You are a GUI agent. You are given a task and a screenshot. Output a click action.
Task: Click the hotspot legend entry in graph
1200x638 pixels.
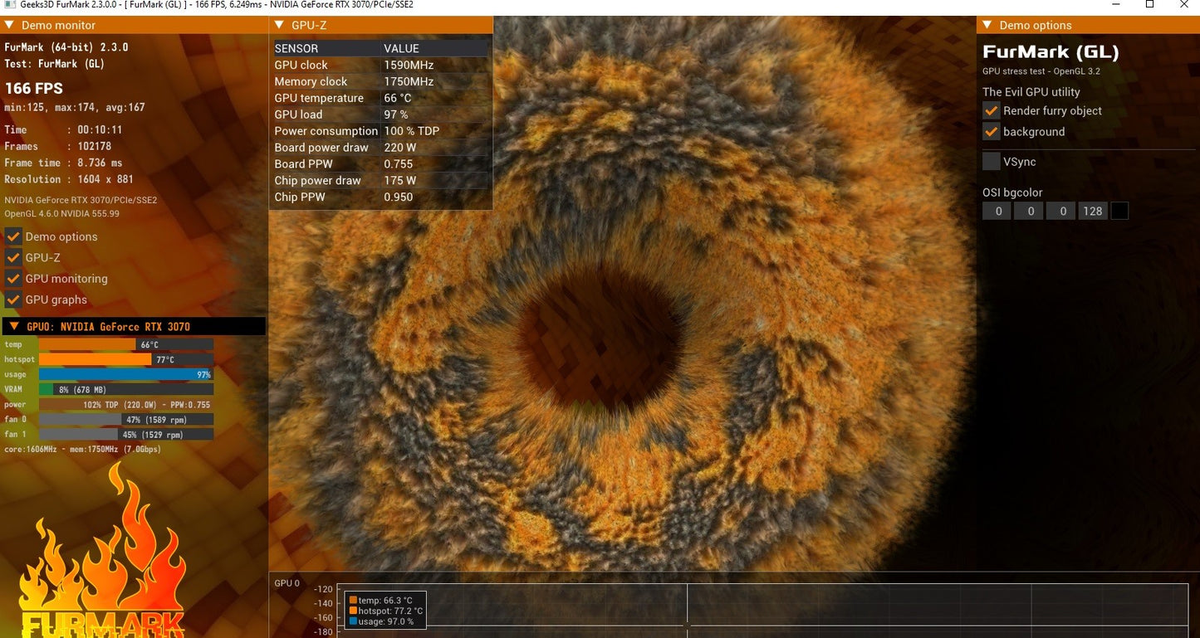(x=386, y=611)
